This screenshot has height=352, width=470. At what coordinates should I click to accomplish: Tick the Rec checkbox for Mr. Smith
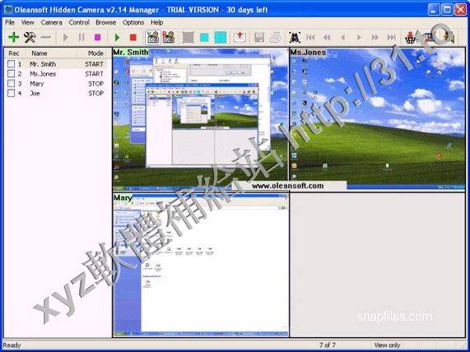[11, 64]
